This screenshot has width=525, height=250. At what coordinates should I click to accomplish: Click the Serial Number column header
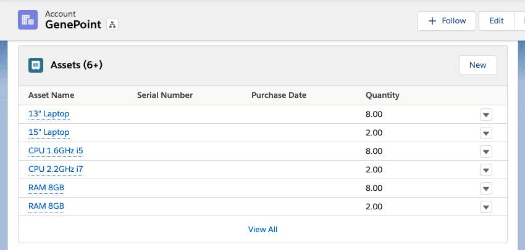[x=165, y=95]
